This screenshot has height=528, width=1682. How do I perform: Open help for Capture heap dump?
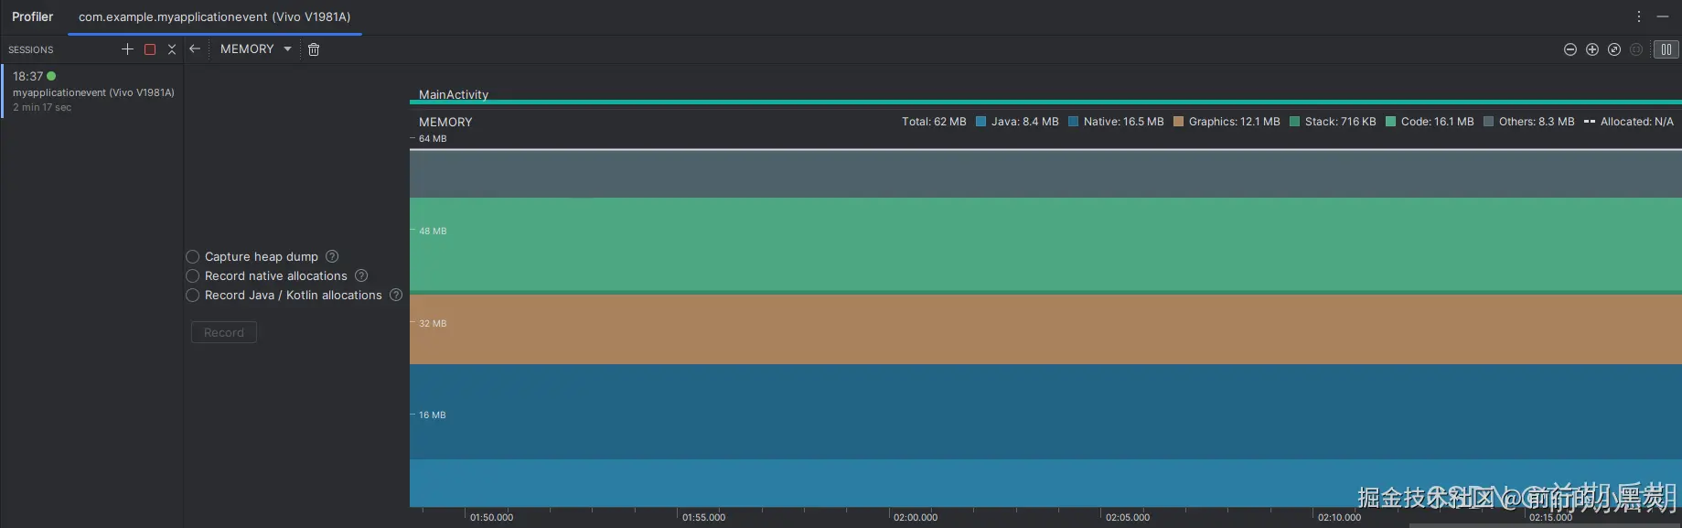(x=332, y=256)
